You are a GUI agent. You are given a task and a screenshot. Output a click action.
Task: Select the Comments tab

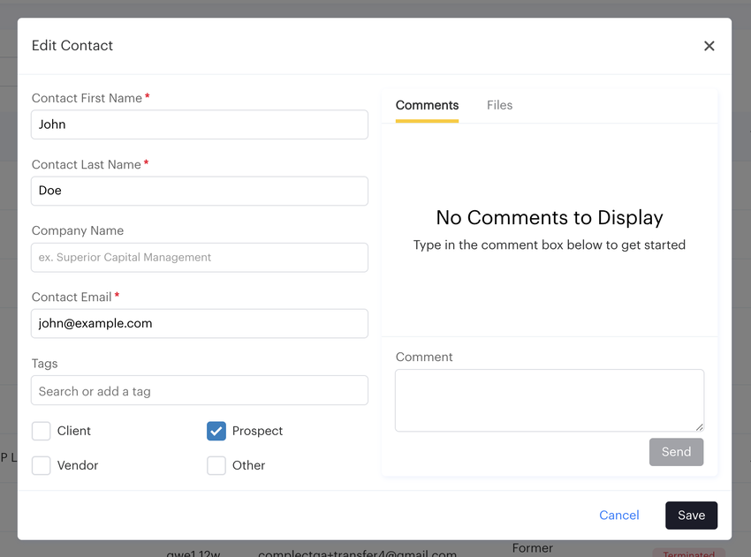coord(427,105)
